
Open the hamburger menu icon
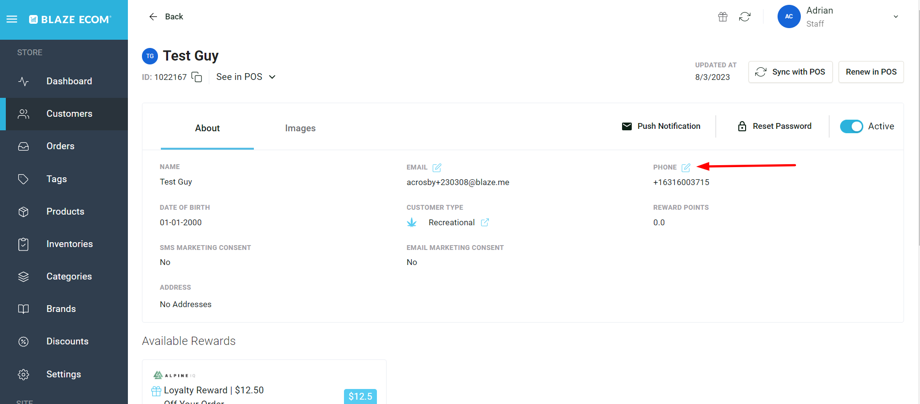(12, 19)
